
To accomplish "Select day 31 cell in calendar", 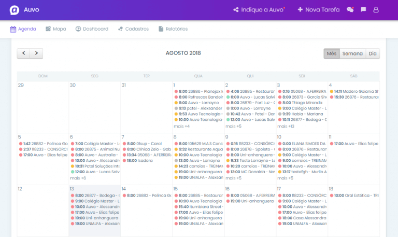I will coord(147,107).
